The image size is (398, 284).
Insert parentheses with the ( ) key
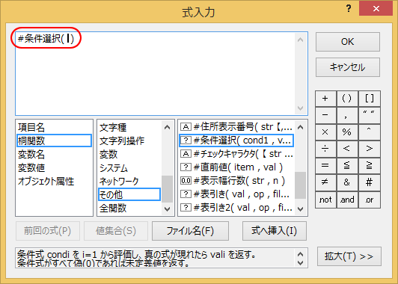(x=347, y=99)
